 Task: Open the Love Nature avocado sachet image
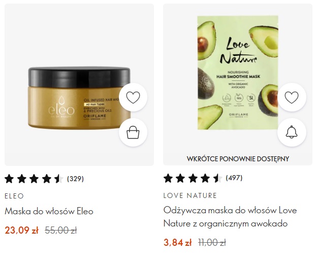[238, 73]
